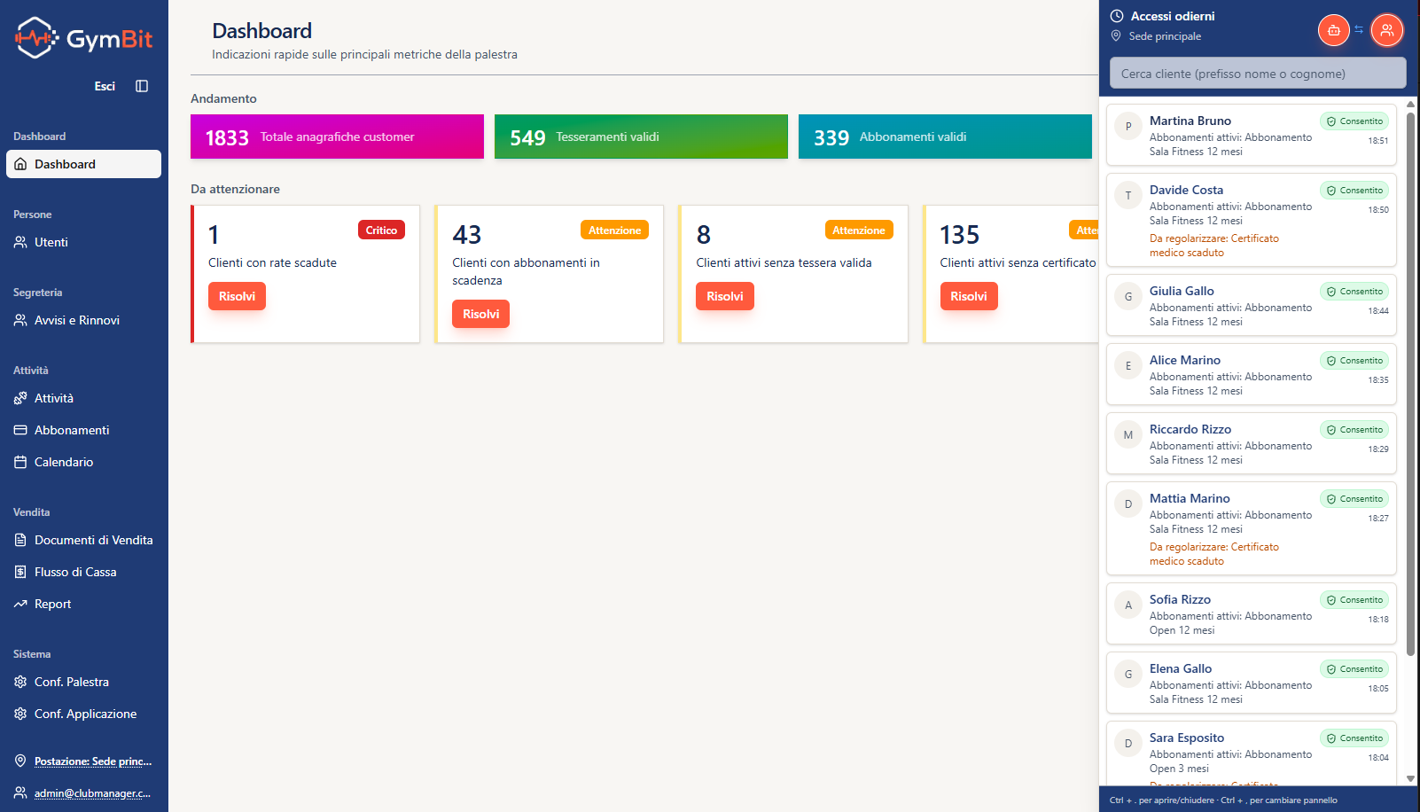Click Consentito badge on Davide Costa
Image resolution: width=1420 pixels, height=812 pixels.
[1354, 191]
